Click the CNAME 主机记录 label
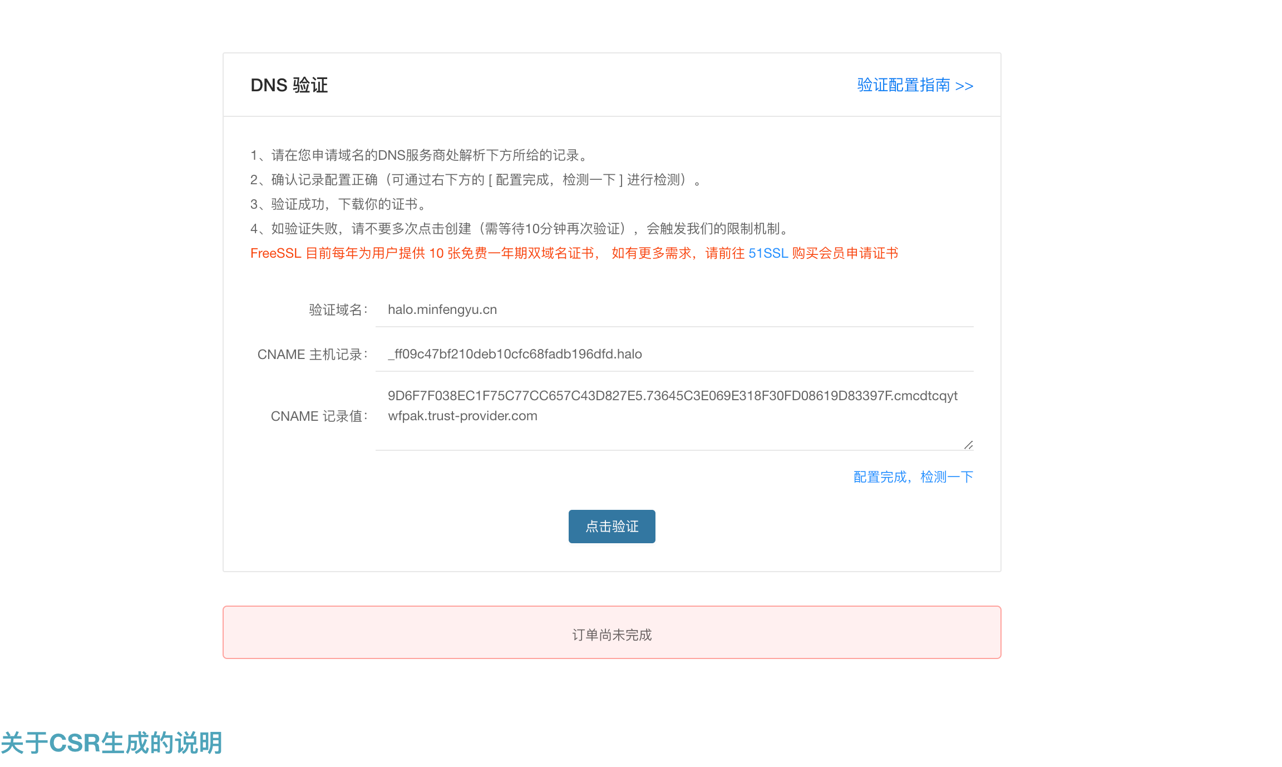This screenshot has width=1282, height=767. [x=313, y=354]
